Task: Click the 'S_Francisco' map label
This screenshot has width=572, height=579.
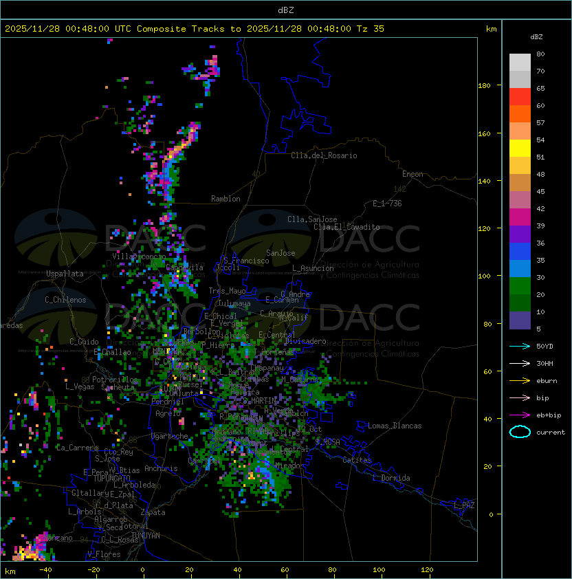Action: click(247, 261)
